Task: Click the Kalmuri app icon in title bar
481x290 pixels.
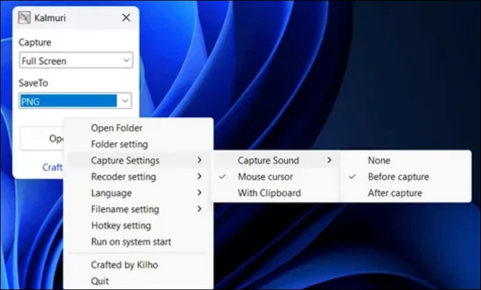Action: pos(24,18)
